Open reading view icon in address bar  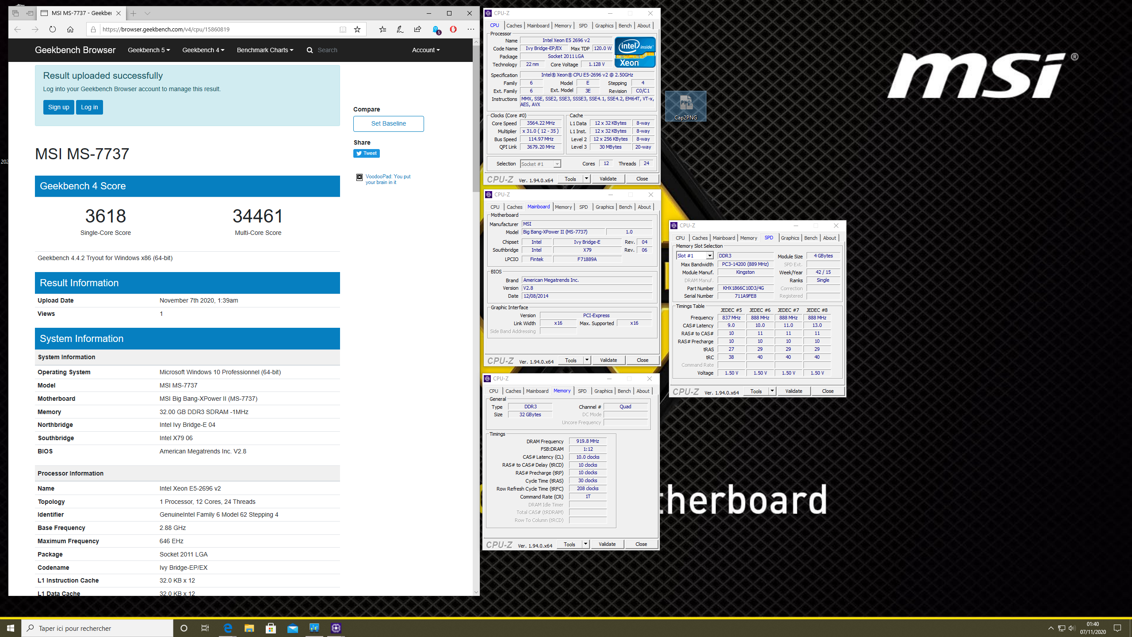pos(343,29)
